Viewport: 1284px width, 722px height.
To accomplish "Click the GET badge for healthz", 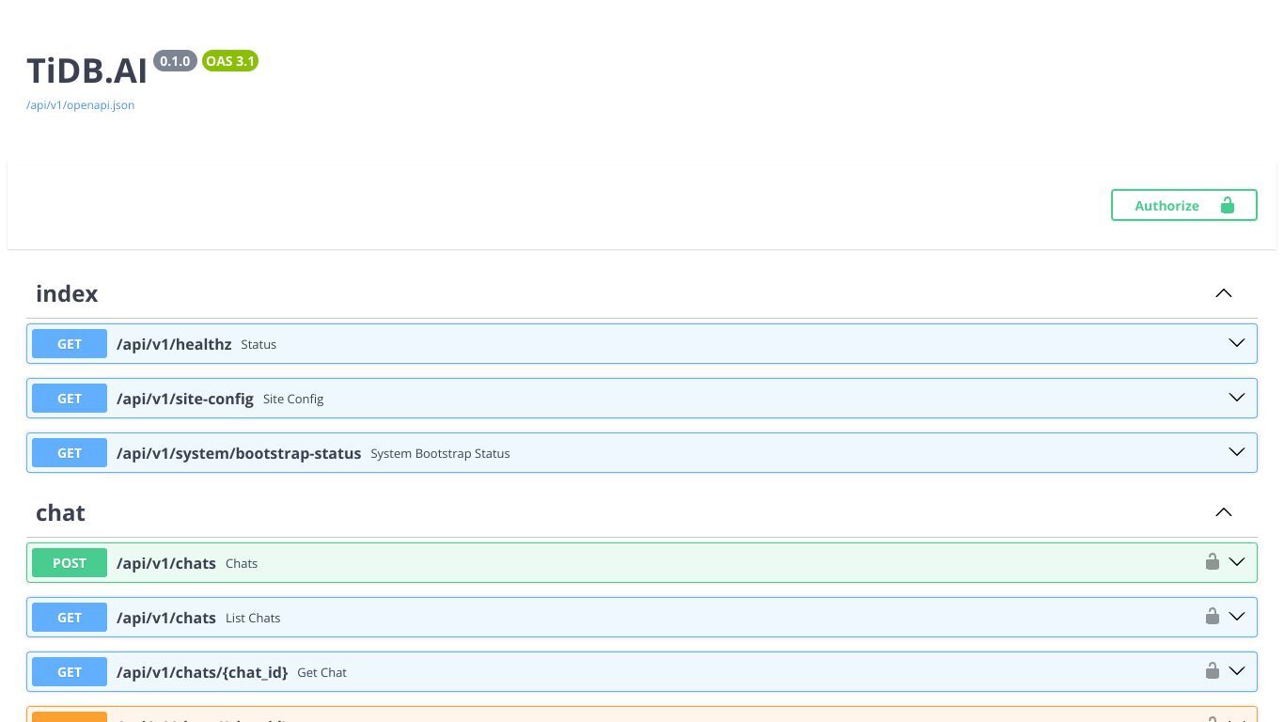I will [70, 344].
